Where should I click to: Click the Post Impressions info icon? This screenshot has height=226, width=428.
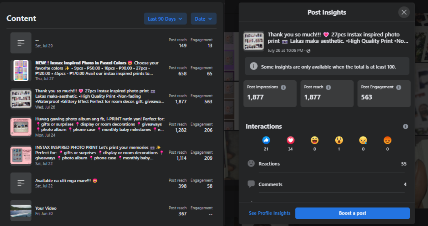point(283,87)
